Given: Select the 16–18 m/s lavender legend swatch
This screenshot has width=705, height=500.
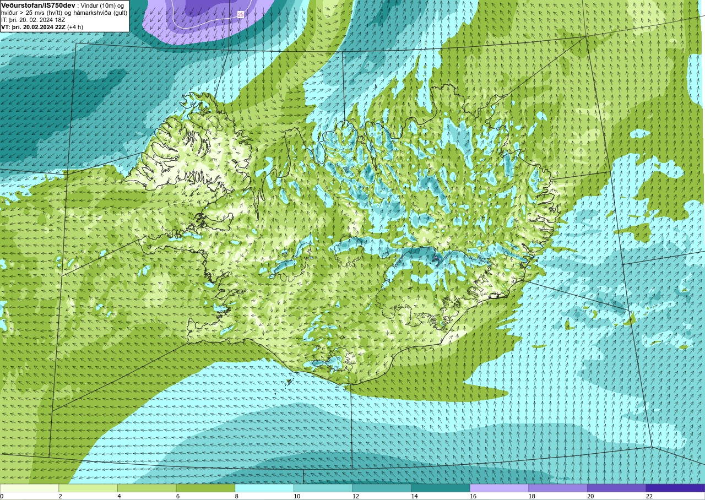Looking at the screenshot, I should click(500, 488).
